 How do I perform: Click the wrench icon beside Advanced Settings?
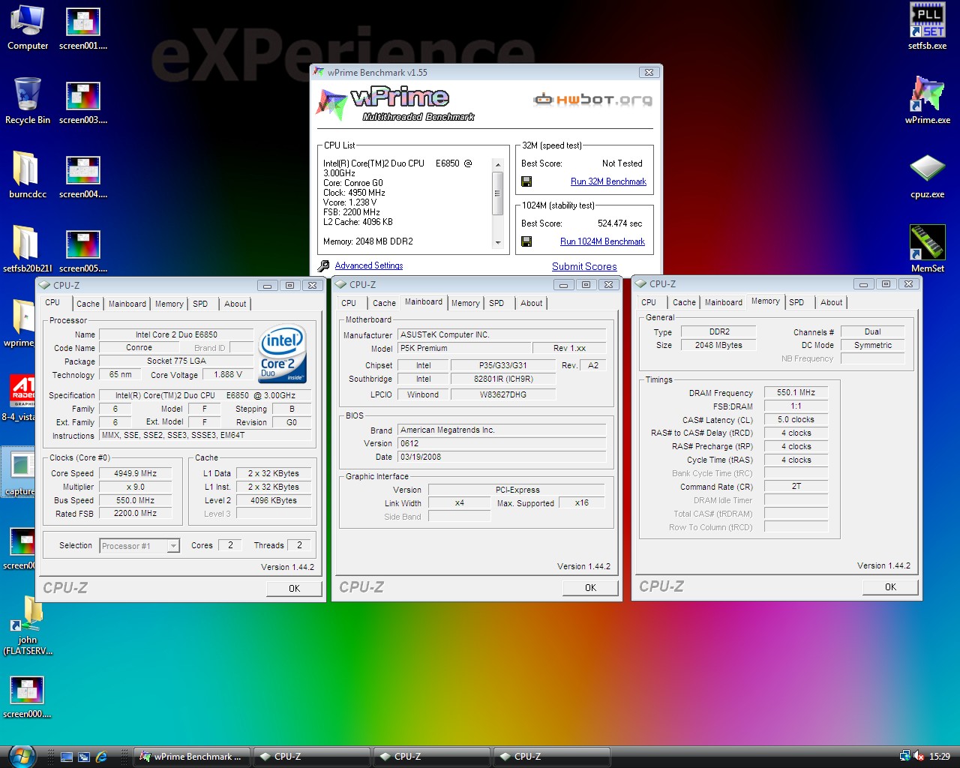(323, 265)
